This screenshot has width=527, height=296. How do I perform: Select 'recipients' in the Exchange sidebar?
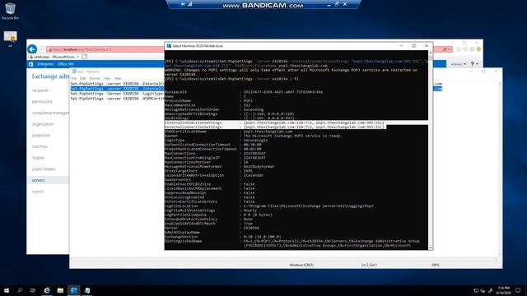(40, 90)
